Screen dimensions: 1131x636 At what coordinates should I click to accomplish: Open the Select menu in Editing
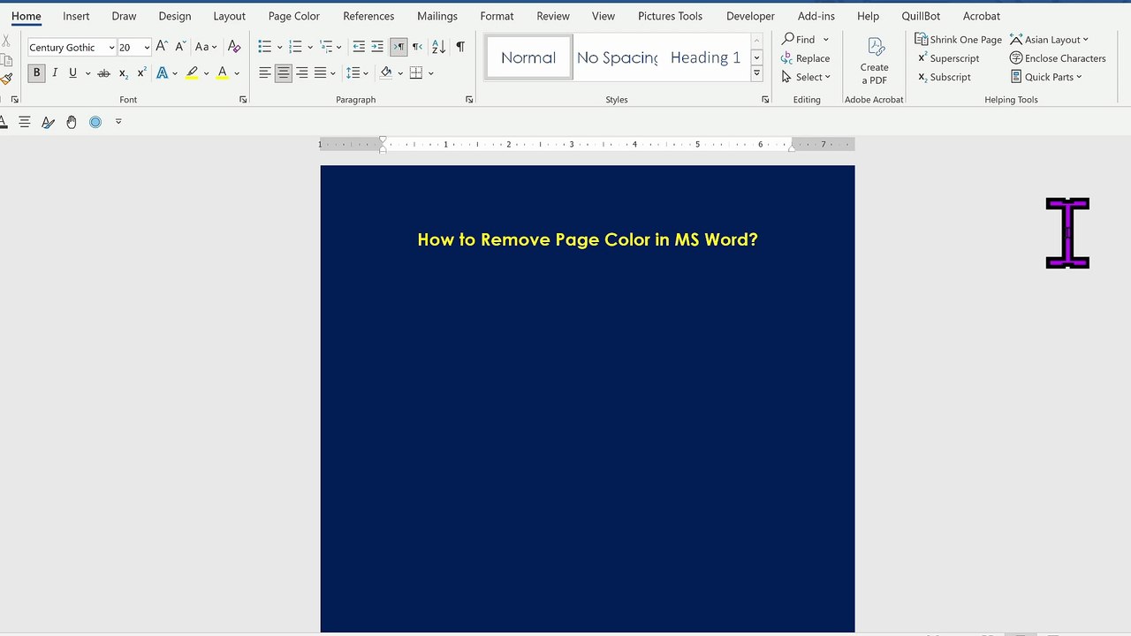click(x=806, y=77)
